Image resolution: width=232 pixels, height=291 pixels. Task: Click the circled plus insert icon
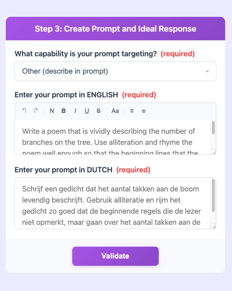(144, 111)
